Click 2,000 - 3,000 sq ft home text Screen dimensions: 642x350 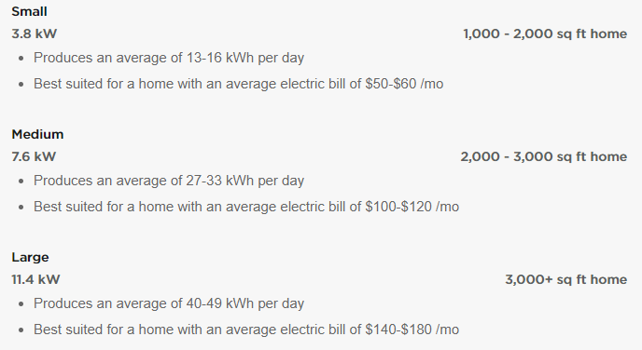(x=544, y=156)
